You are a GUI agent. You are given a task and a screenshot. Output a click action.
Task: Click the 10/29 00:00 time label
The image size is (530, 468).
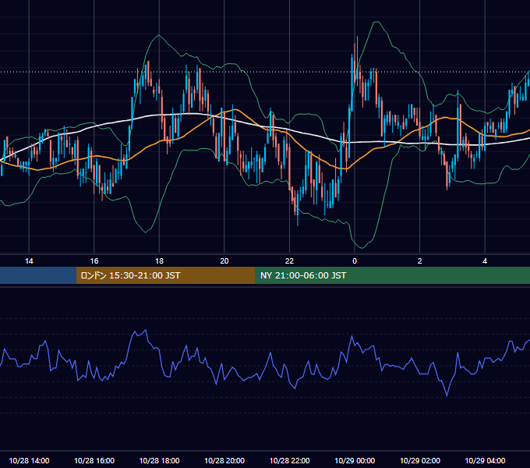click(355, 460)
